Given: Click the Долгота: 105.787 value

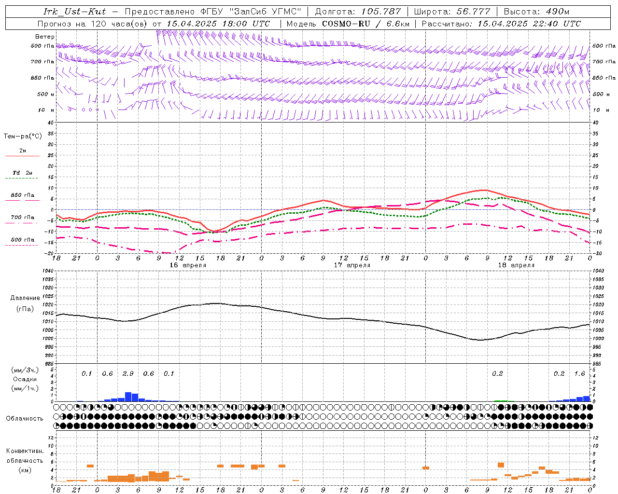Looking at the screenshot, I should pyautogui.click(x=358, y=12).
